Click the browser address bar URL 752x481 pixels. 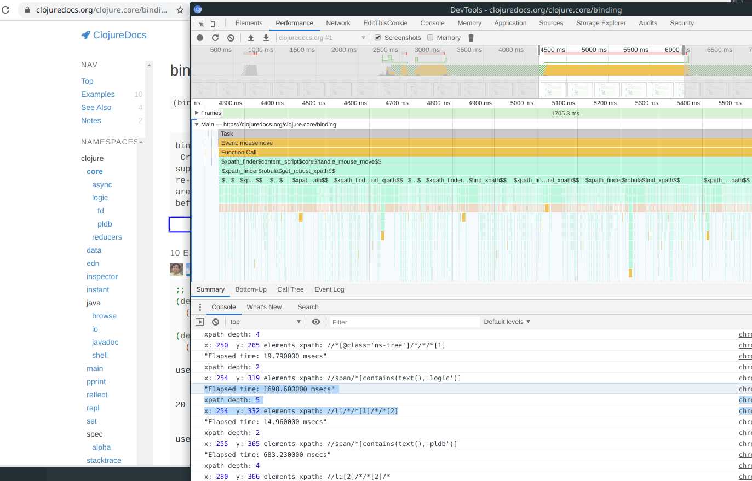(x=101, y=10)
